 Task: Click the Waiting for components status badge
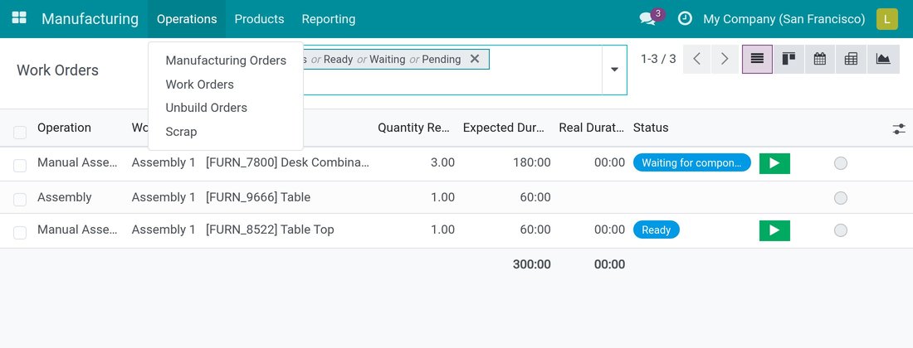coord(691,163)
